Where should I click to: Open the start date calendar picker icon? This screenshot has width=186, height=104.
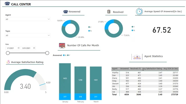click(19, 48)
